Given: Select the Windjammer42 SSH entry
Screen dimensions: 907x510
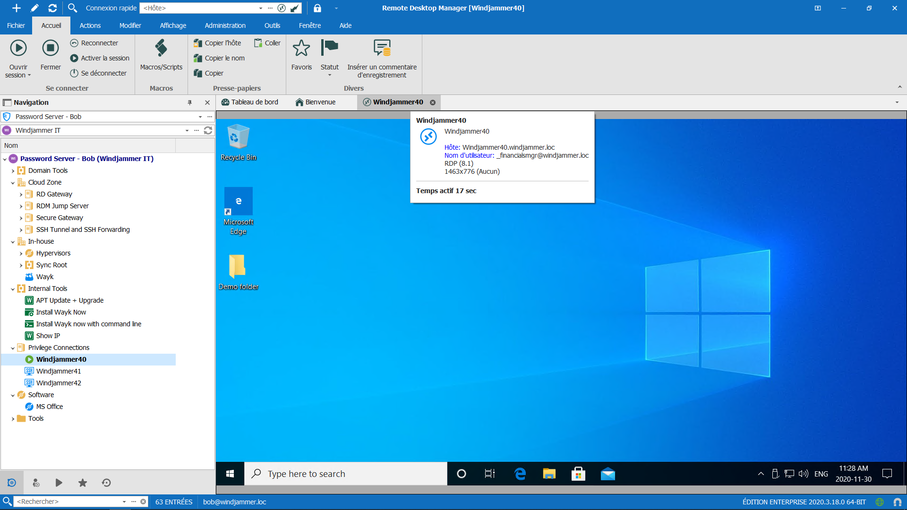Looking at the screenshot, I should (x=59, y=383).
